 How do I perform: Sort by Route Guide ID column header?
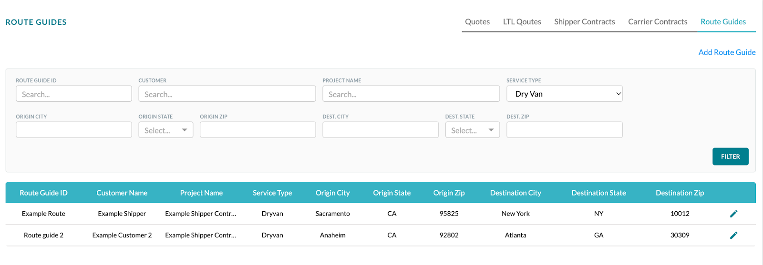click(x=43, y=193)
